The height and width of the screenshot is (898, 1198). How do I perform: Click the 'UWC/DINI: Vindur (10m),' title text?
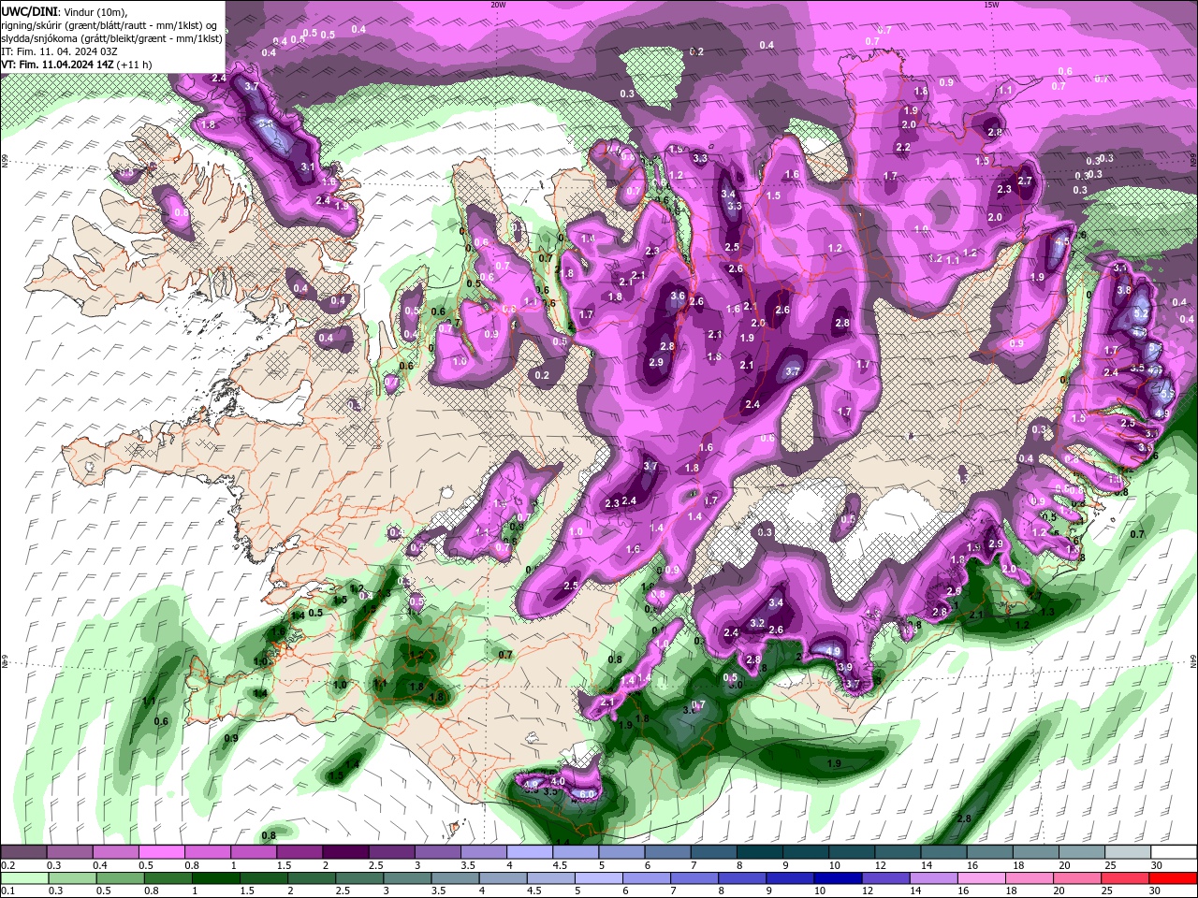tap(63, 11)
